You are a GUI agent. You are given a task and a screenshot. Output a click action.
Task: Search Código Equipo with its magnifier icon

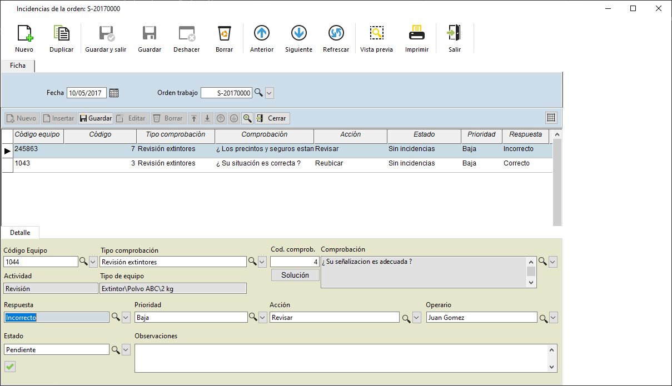click(83, 262)
